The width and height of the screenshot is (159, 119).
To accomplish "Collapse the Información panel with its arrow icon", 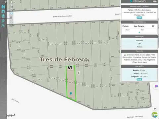I will [155, 1].
